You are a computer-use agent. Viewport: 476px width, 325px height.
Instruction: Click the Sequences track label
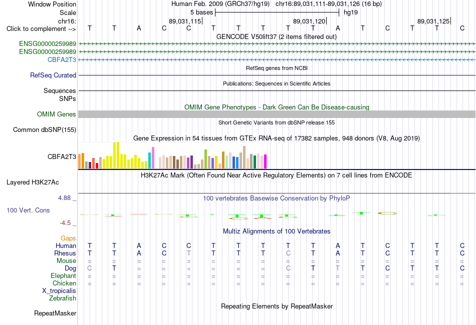click(60, 90)
